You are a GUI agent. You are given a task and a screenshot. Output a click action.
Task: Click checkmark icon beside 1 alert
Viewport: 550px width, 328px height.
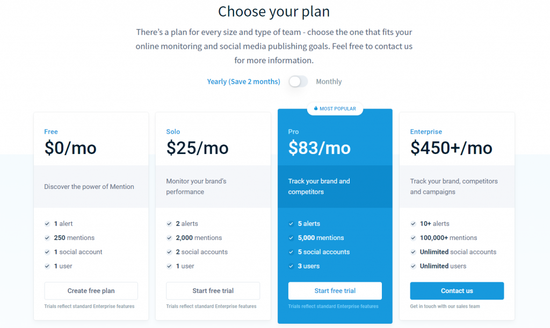pos(47,223)
